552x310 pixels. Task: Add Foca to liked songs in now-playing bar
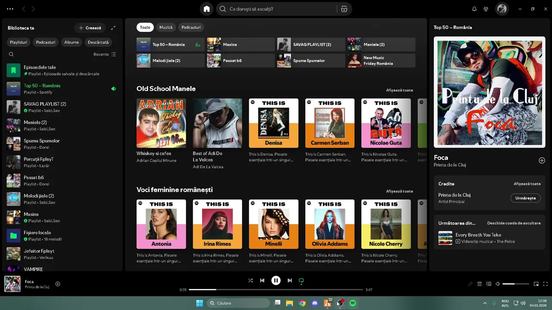click(x=58, y=284)
